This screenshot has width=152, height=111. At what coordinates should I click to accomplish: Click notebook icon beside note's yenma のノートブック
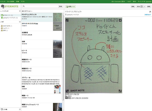66,15
